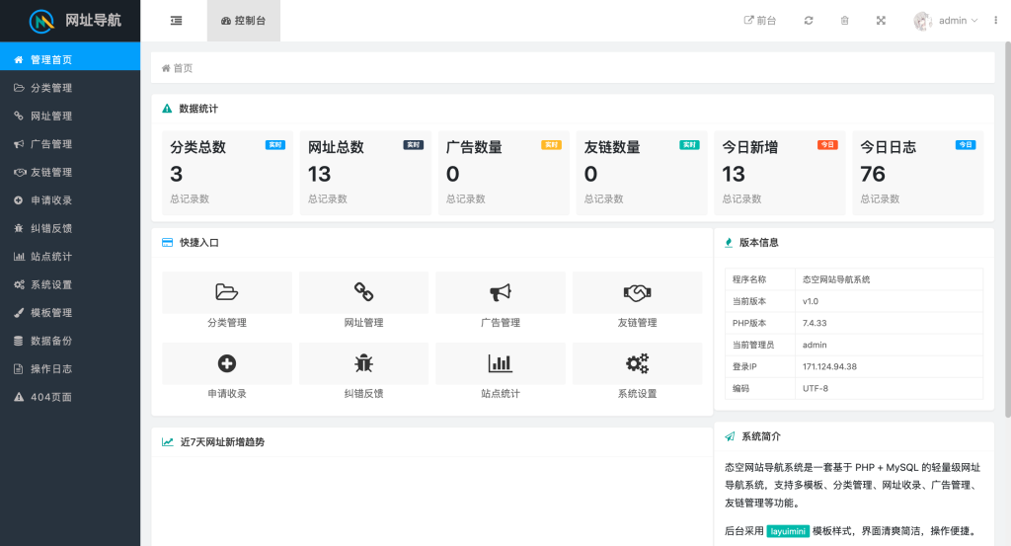Open 管理首页 in the sidebar
The image size is (1011, 546).
coord(70,59)
